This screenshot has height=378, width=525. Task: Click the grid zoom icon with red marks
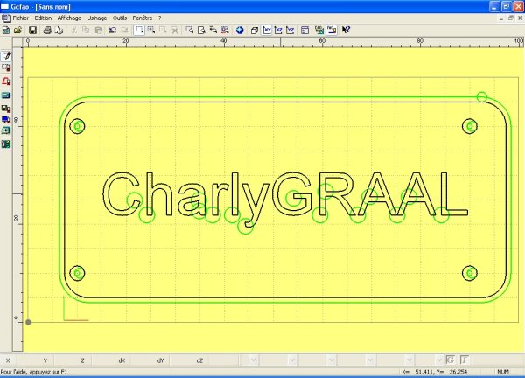click(225, 30)
